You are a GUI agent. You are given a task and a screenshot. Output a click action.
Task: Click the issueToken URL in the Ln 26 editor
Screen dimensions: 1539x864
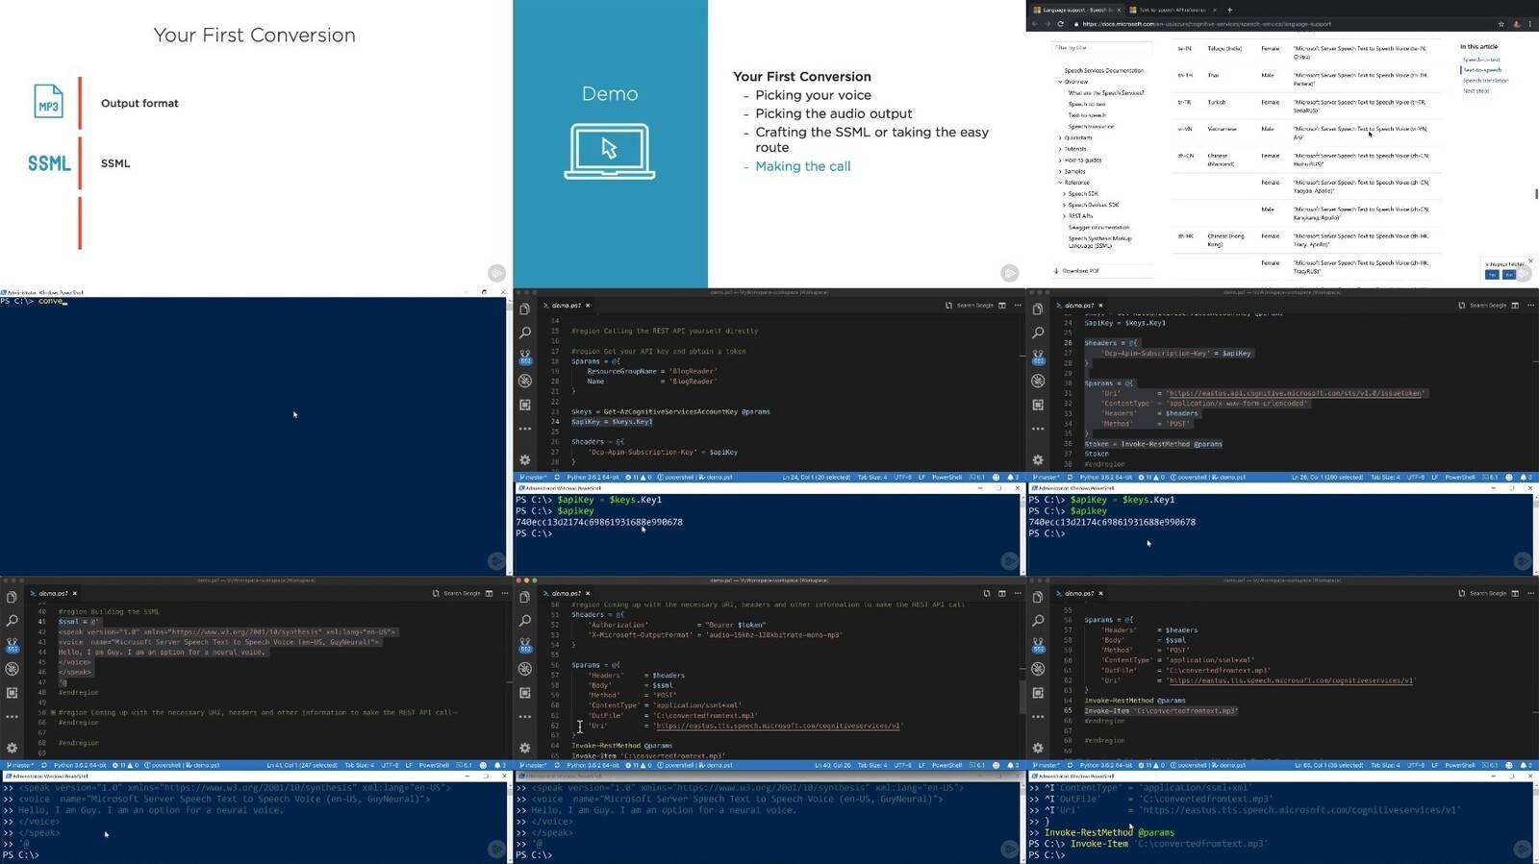pos(1296,393)
